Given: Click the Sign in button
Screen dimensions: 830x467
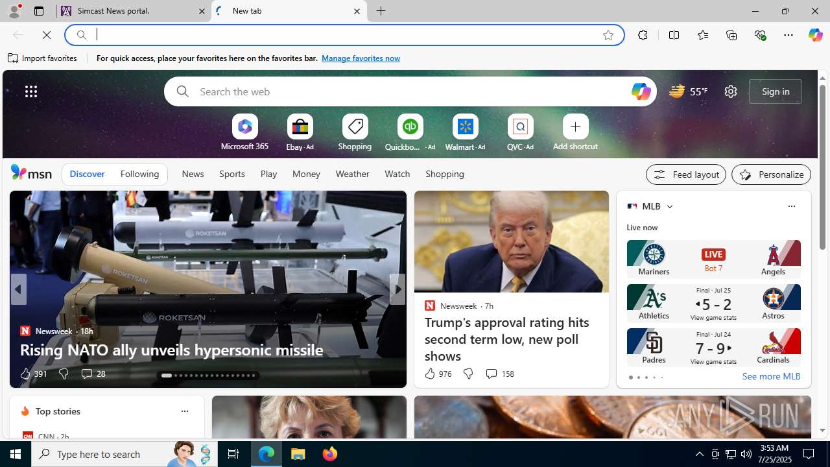Looking at the screenshot, I should point(775,91).
